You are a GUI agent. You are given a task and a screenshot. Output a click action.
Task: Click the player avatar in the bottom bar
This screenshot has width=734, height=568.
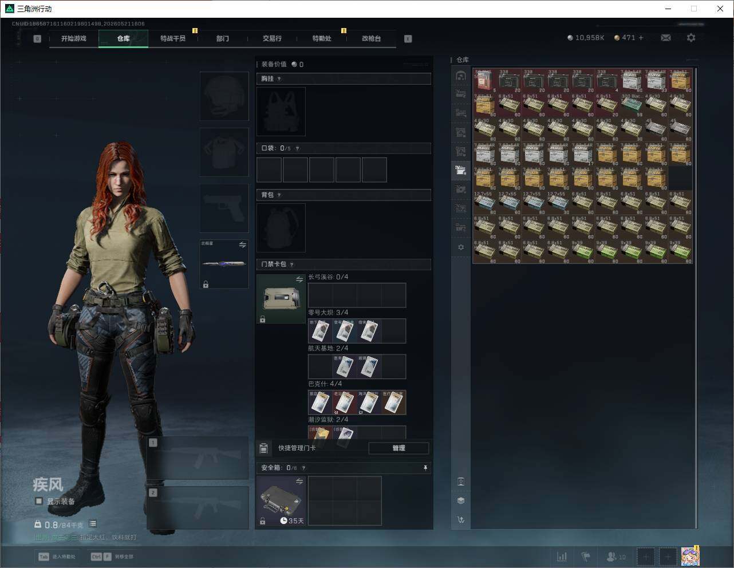pyautogui.click(x=690, y=557)
